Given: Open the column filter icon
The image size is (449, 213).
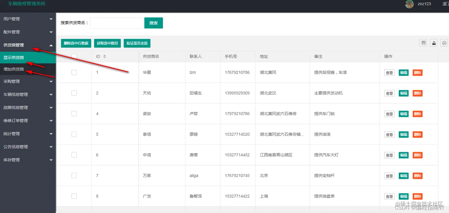Looking at the screenshot, I should [423, 43].
